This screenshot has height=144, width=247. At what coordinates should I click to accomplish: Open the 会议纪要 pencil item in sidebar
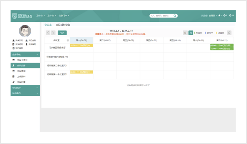21,82
